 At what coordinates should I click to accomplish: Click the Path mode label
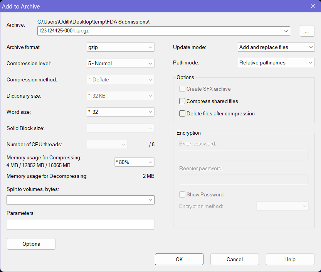click(x=186, y=63)
